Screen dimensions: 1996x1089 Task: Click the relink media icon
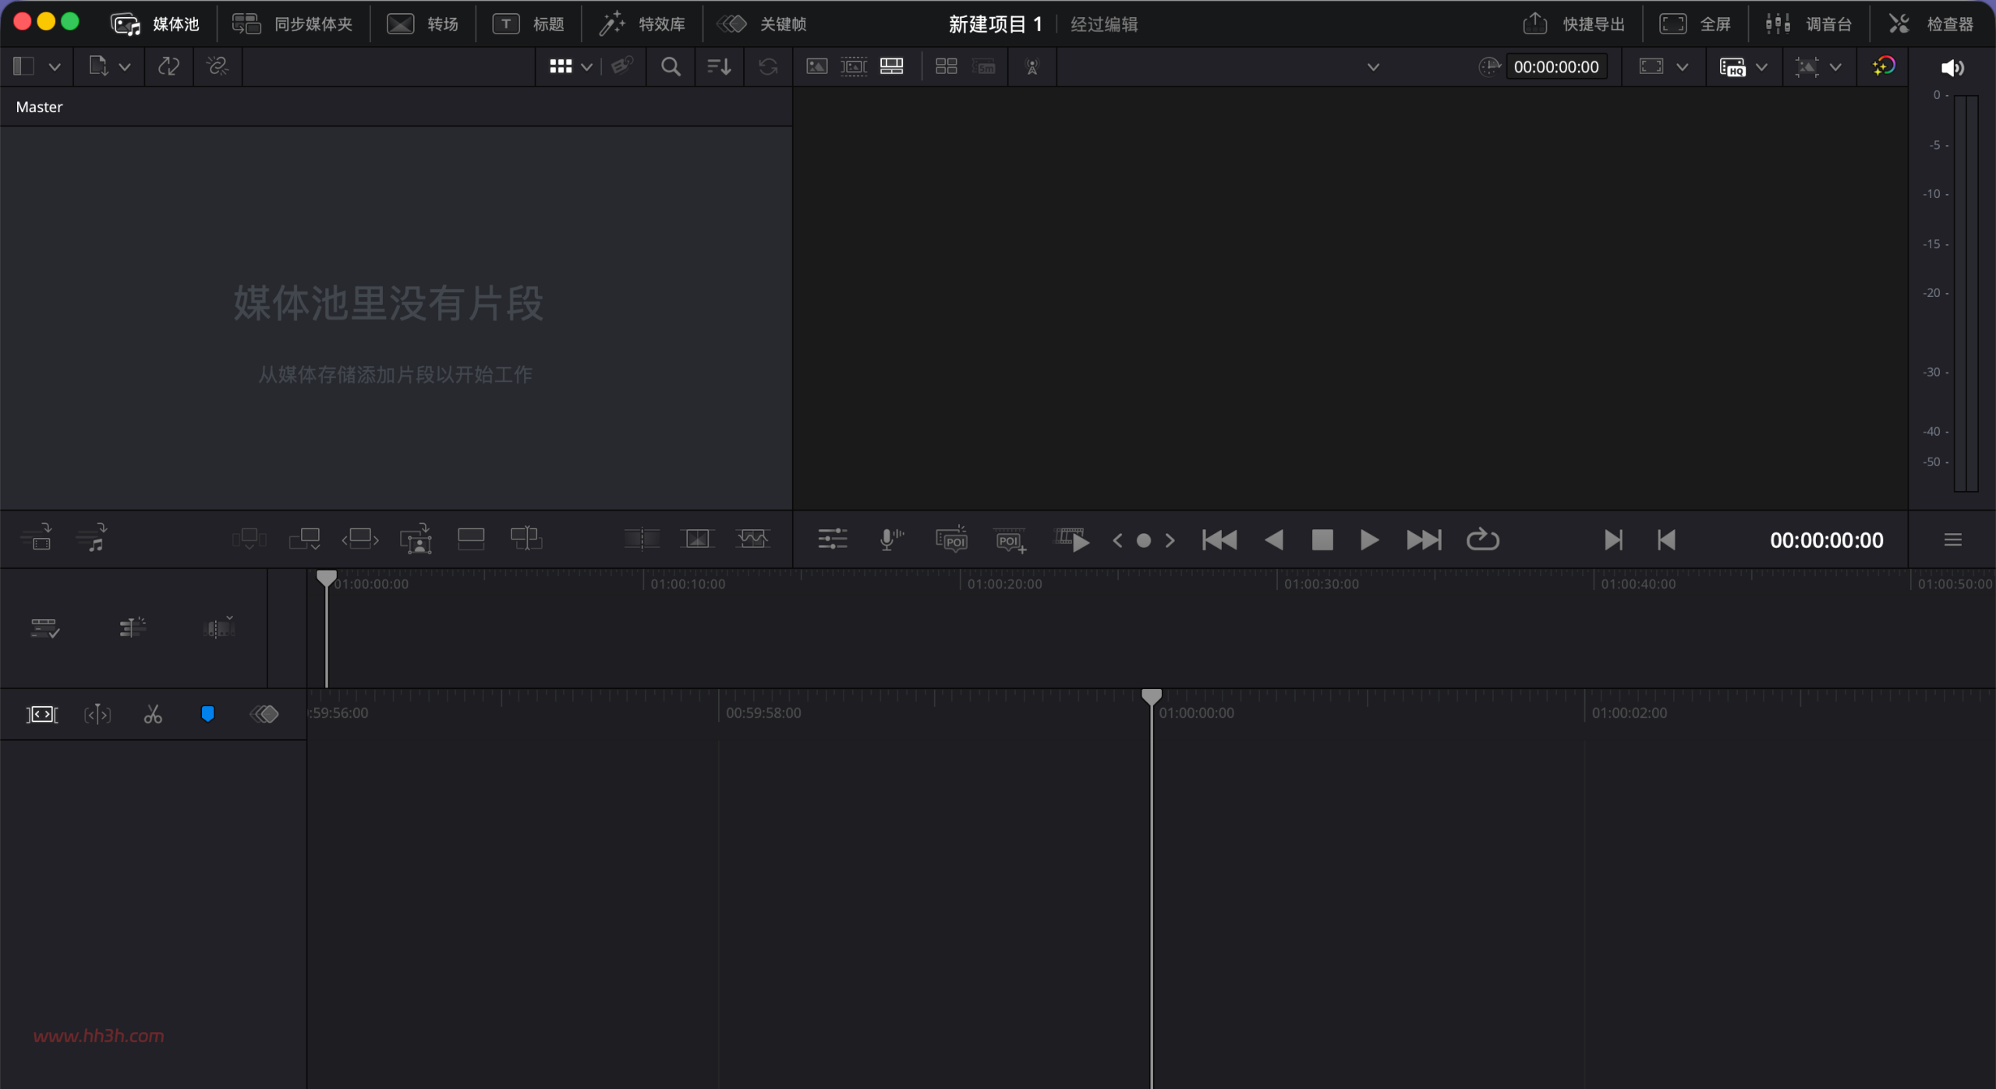[217, 66]
